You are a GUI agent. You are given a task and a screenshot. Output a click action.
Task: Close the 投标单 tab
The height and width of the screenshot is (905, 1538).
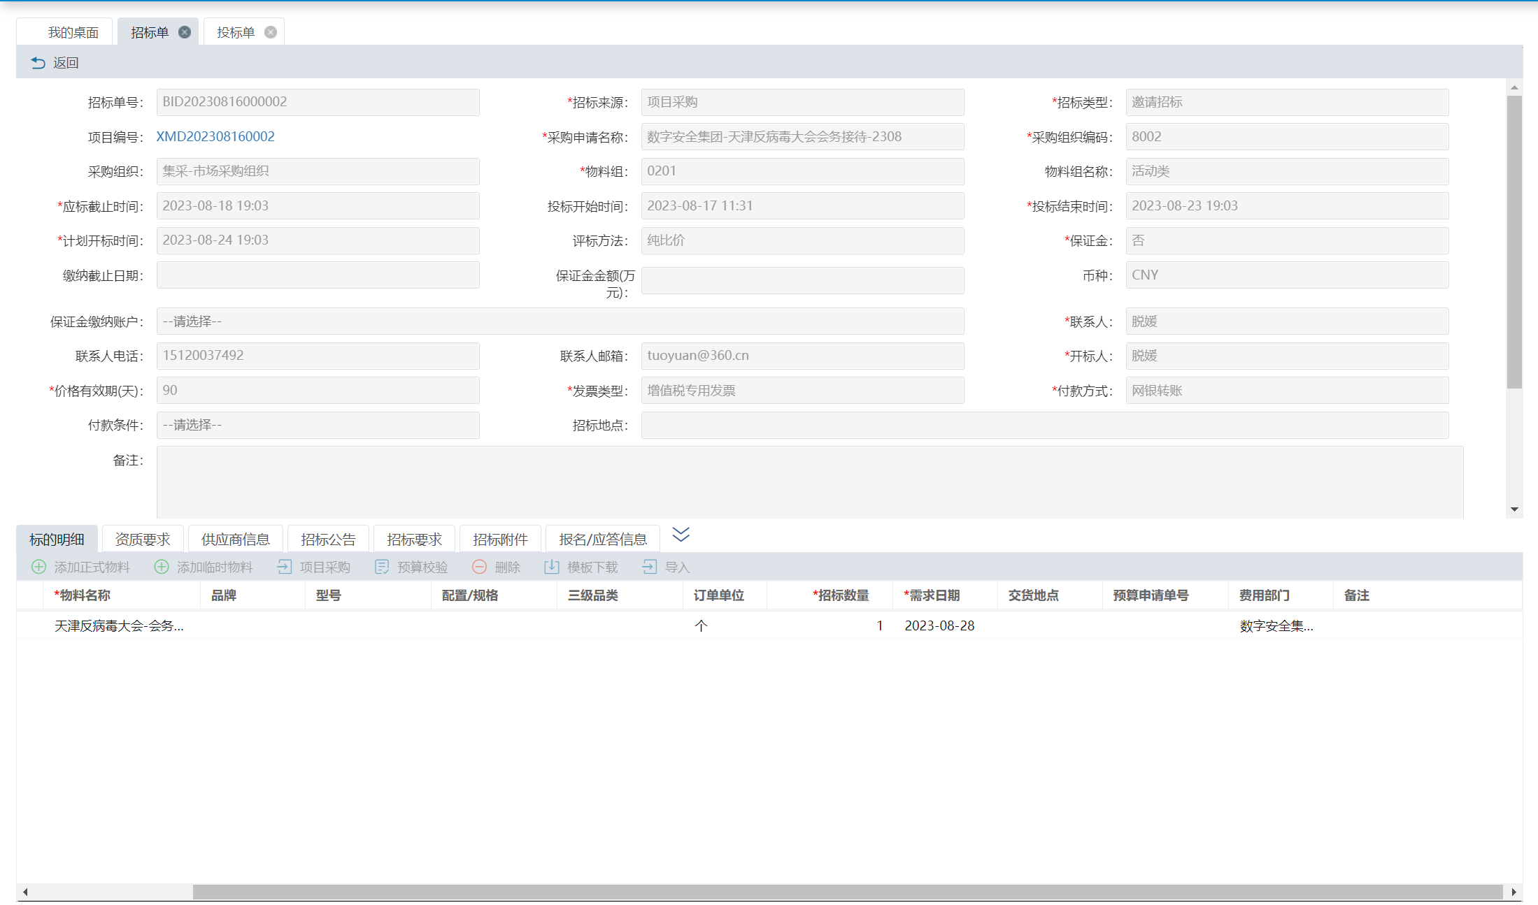point(271,32)
